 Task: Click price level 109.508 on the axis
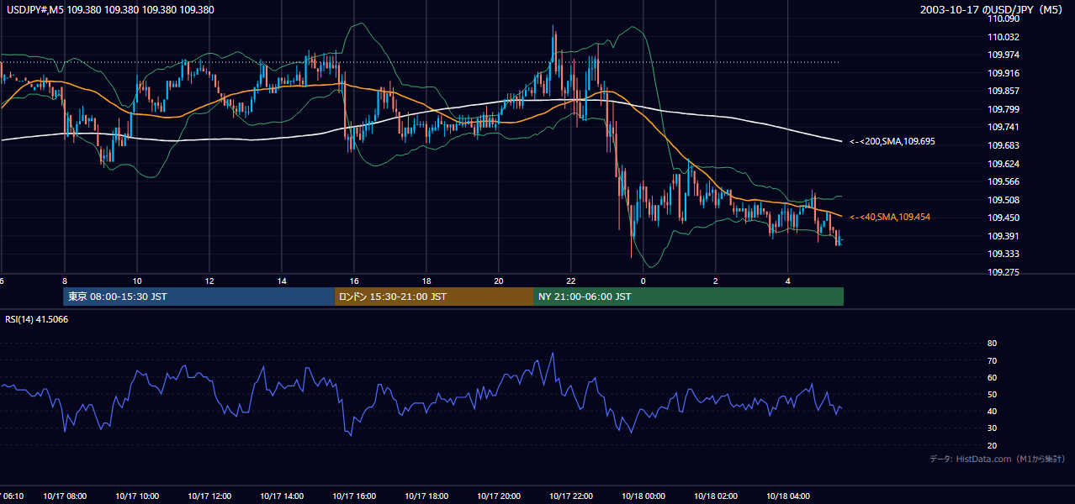(1004, 200)
